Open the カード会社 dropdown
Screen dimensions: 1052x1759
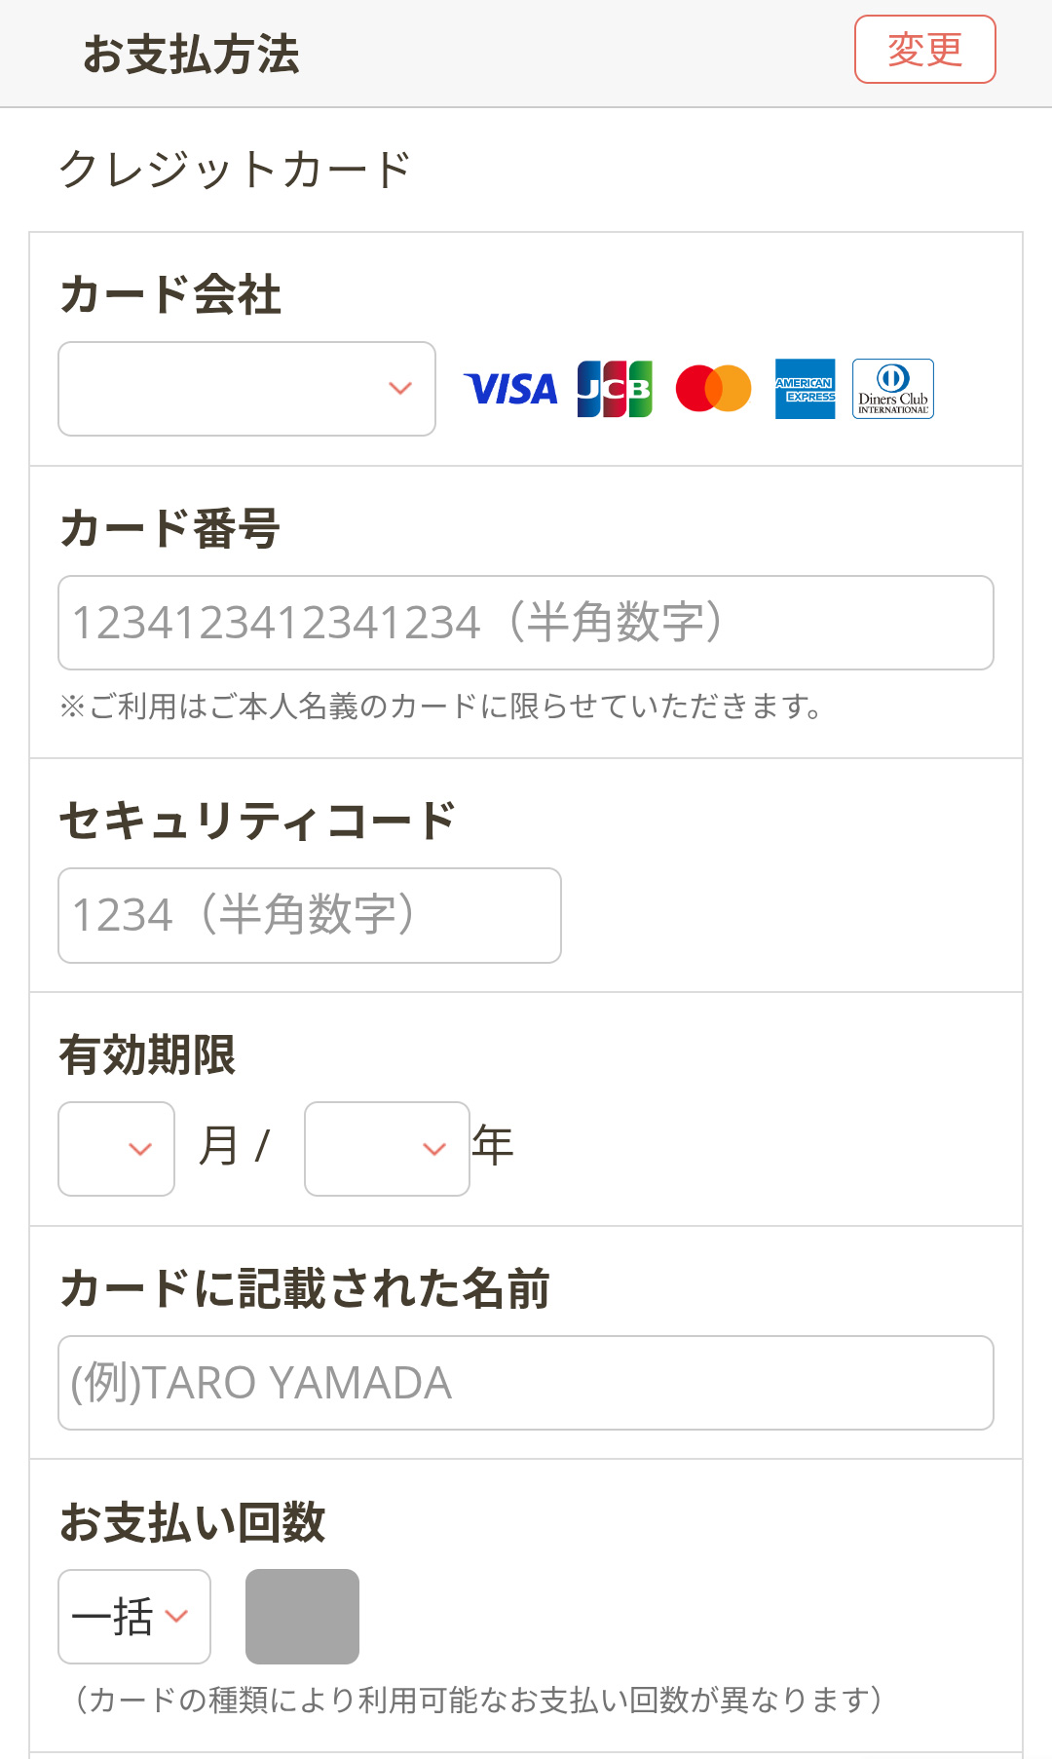coord(246,389)
